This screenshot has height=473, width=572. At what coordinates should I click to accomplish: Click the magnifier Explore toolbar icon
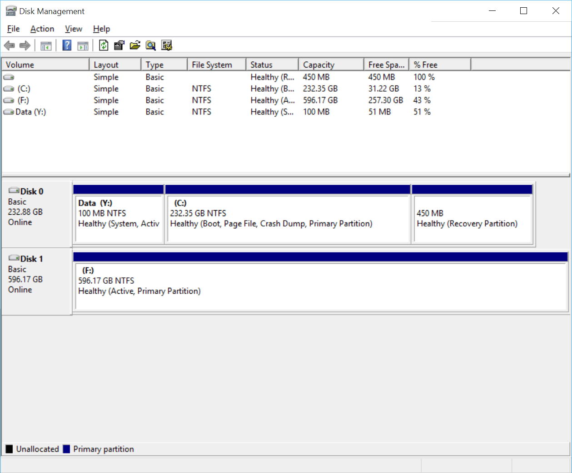pos(151,45)
